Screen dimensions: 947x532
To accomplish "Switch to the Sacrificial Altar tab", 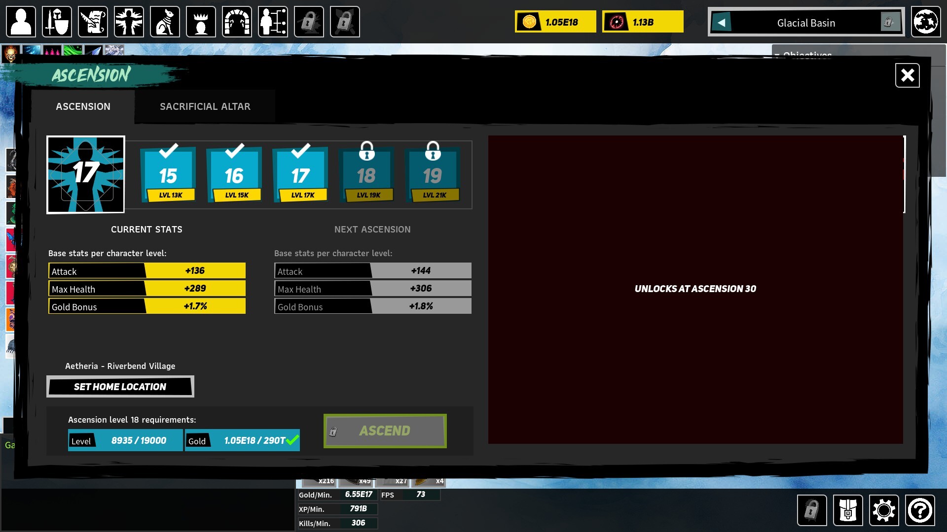I will [205, 106].
